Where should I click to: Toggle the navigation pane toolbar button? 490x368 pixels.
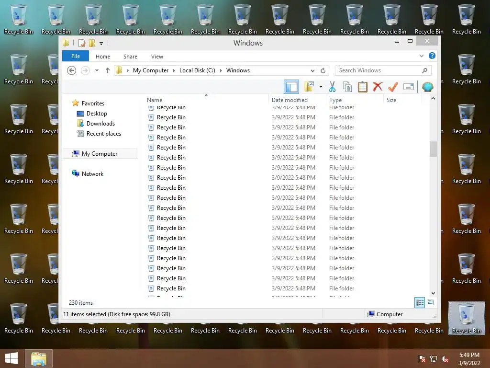(x=291, y=87)
